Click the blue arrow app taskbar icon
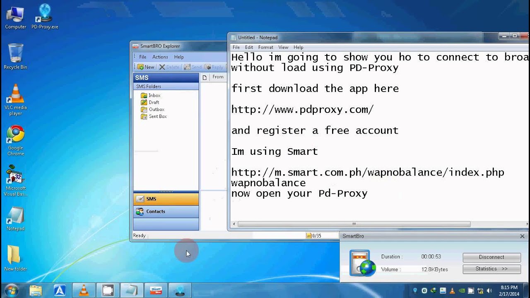 tap(60, 290)
